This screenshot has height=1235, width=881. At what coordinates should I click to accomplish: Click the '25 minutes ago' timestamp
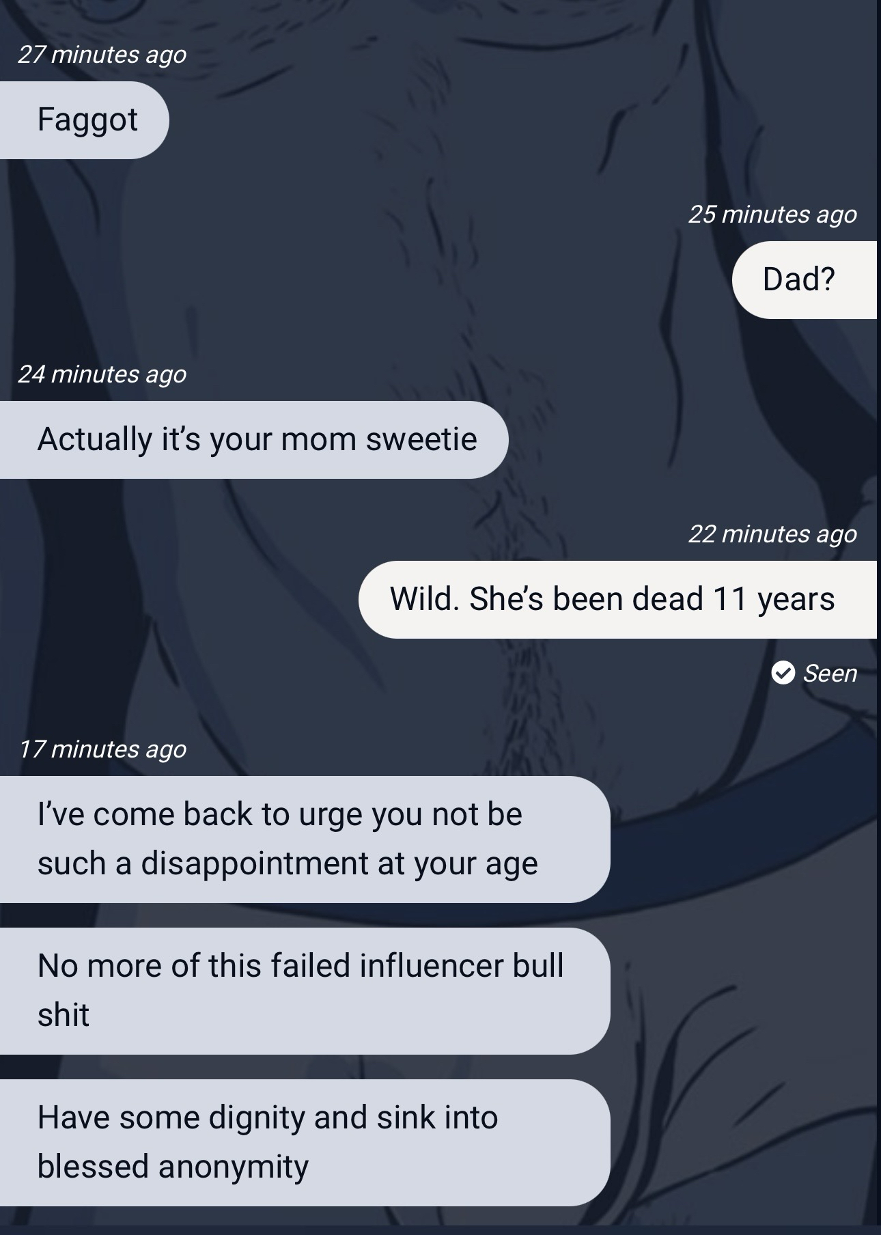click(772, 214)
